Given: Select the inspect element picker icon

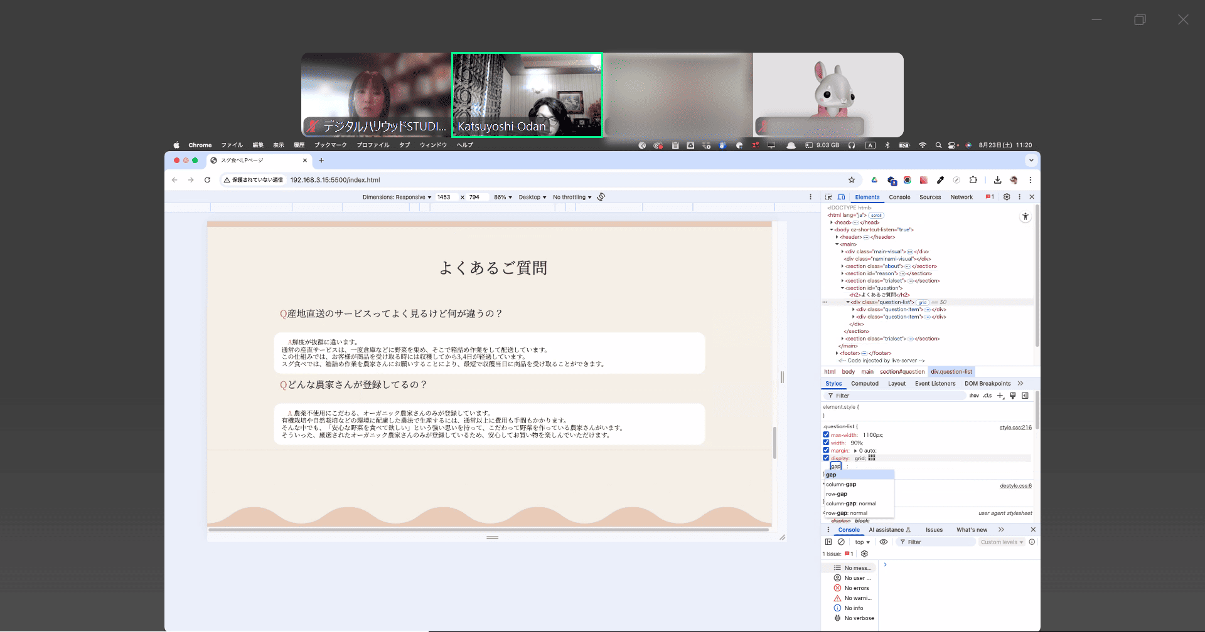Looking at the screenshot, I should 828,197.
